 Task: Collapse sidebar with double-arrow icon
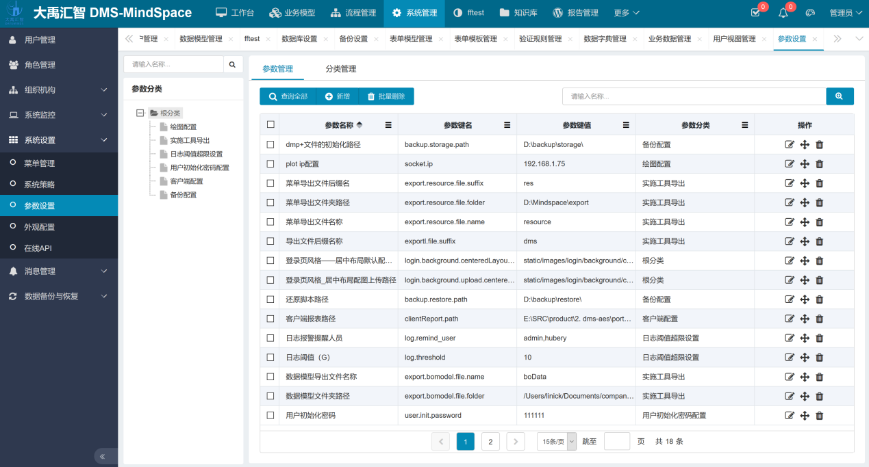(103, 456)
